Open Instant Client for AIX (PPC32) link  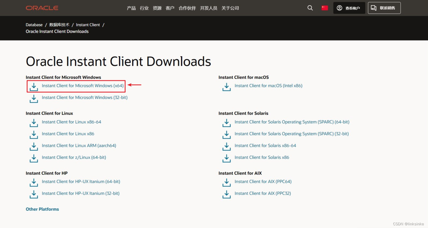click(x=263, y=193)
